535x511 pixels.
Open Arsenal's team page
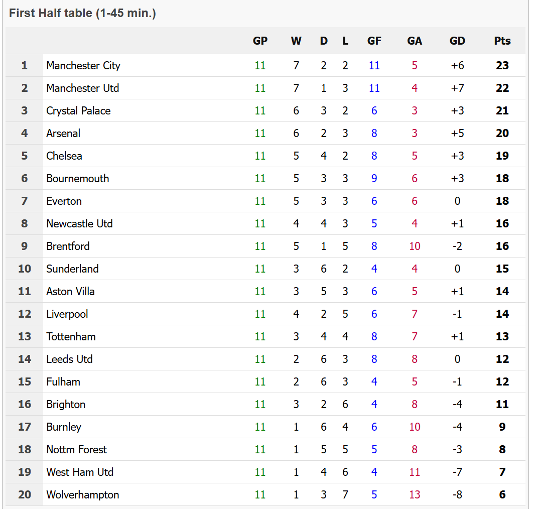click(x=63, y=133)
